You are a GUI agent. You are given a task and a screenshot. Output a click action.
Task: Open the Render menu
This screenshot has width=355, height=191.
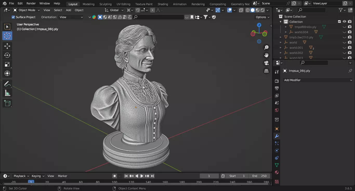pos(31,3)
